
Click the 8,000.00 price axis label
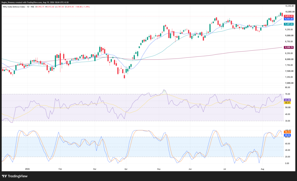coord(289,59)
